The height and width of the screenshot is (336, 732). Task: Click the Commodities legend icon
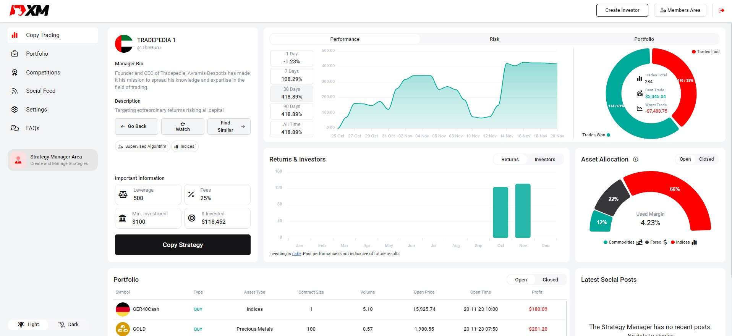click(x=639, y=242)
